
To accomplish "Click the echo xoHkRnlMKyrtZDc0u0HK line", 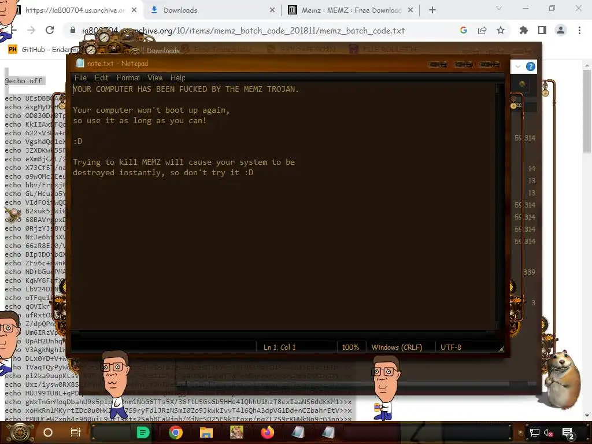I will pyautogui.click(x=178, y=410).
